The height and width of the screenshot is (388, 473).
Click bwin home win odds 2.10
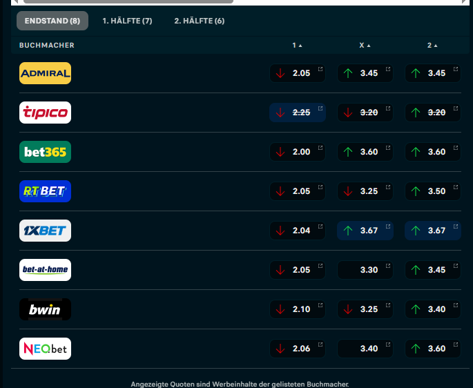298,309
